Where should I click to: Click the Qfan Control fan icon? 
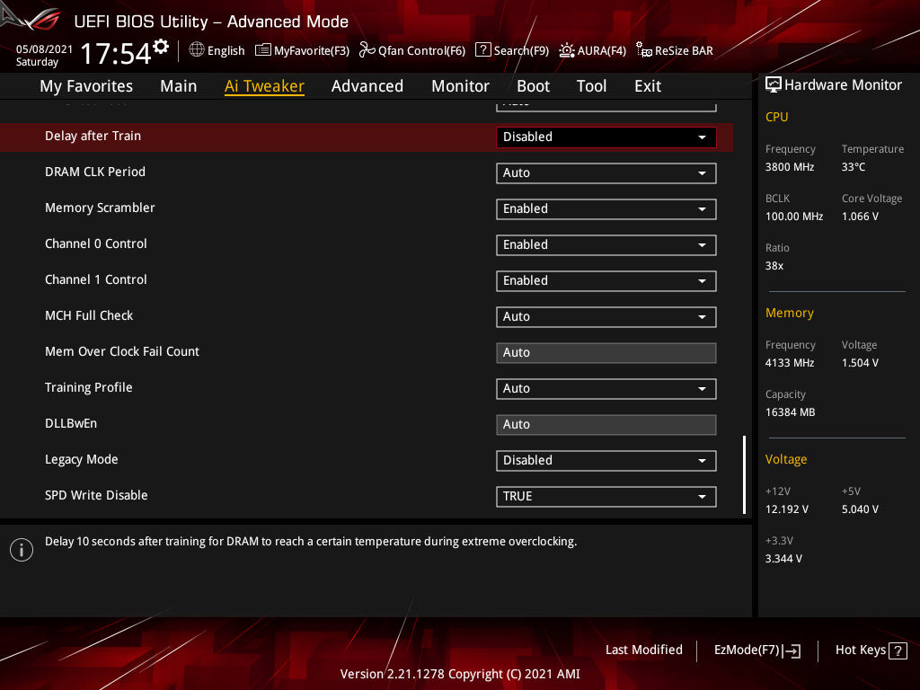click(367, 50)
